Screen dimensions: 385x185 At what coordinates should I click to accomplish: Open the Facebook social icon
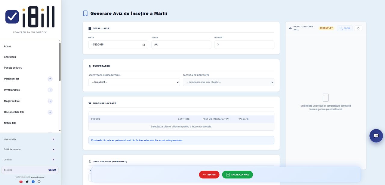33,182
